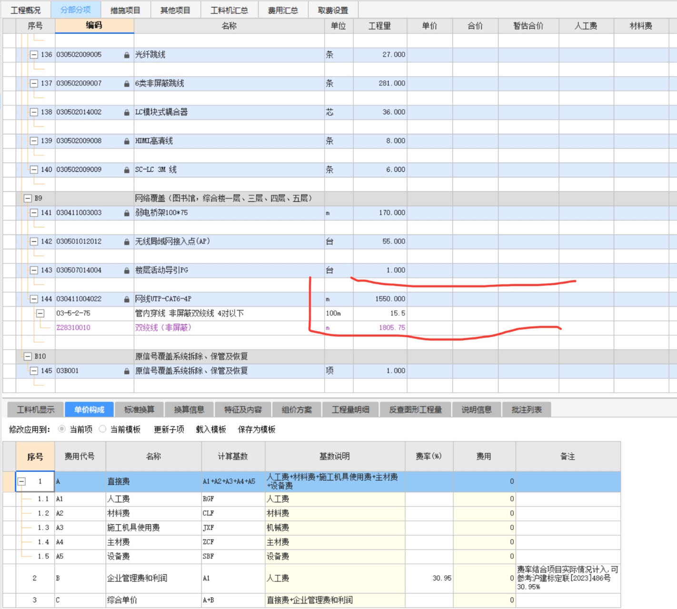This screenshot has height=609, width=677.
Task: Select 管内穿线 非屏蔽双绞线 name cell
Action: [x=229, y=313]
